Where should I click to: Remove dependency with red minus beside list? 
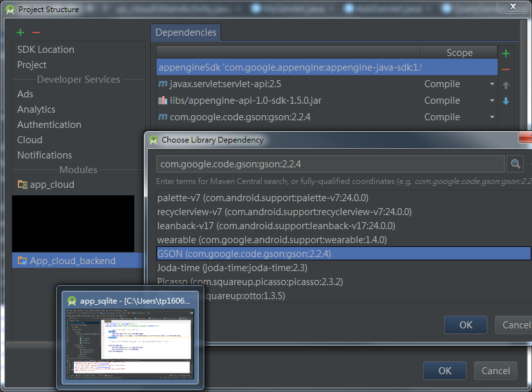(x=505, y=69)
